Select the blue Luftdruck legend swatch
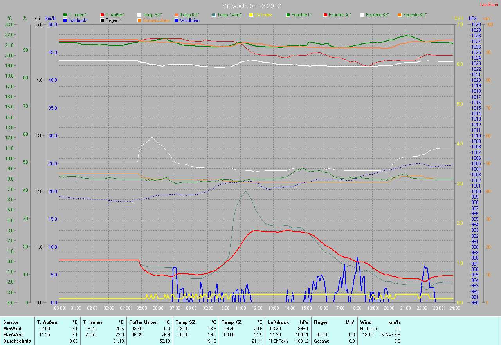 pyautogui.click(x=65, y=20)
